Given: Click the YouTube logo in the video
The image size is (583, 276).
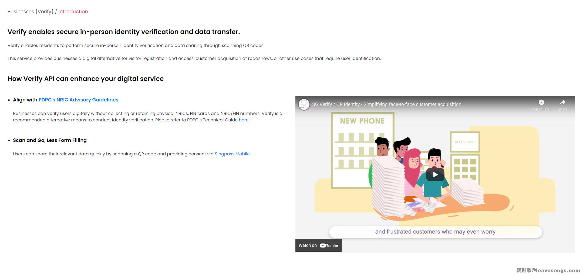Looking at the screenshot, I should pos(329,246).
